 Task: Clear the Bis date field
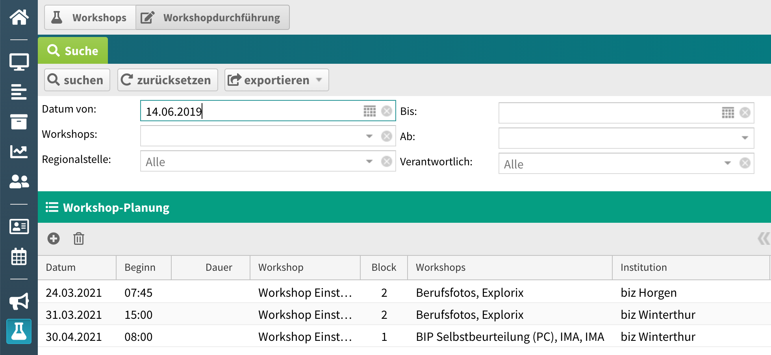[745, 113]
